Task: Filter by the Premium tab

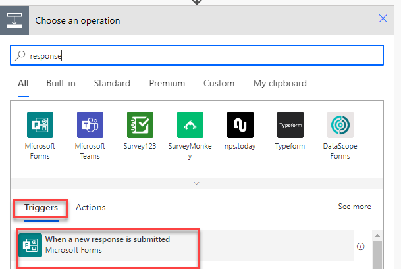Action: [167, 84]
